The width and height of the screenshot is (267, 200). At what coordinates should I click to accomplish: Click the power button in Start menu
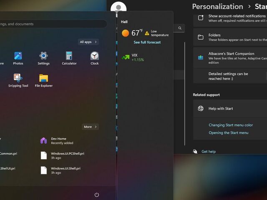coord(97,195)
